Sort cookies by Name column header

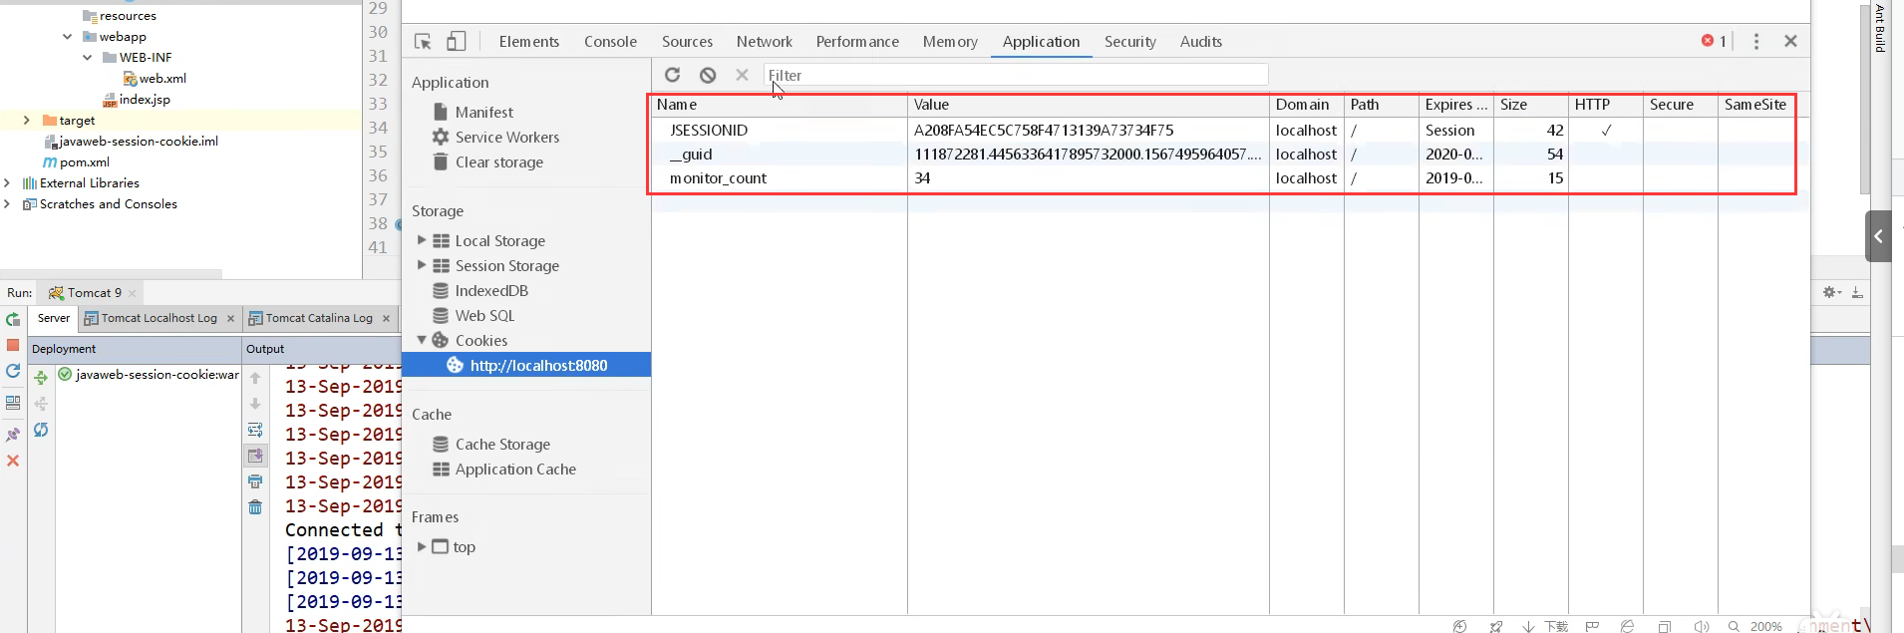[780, 105]
